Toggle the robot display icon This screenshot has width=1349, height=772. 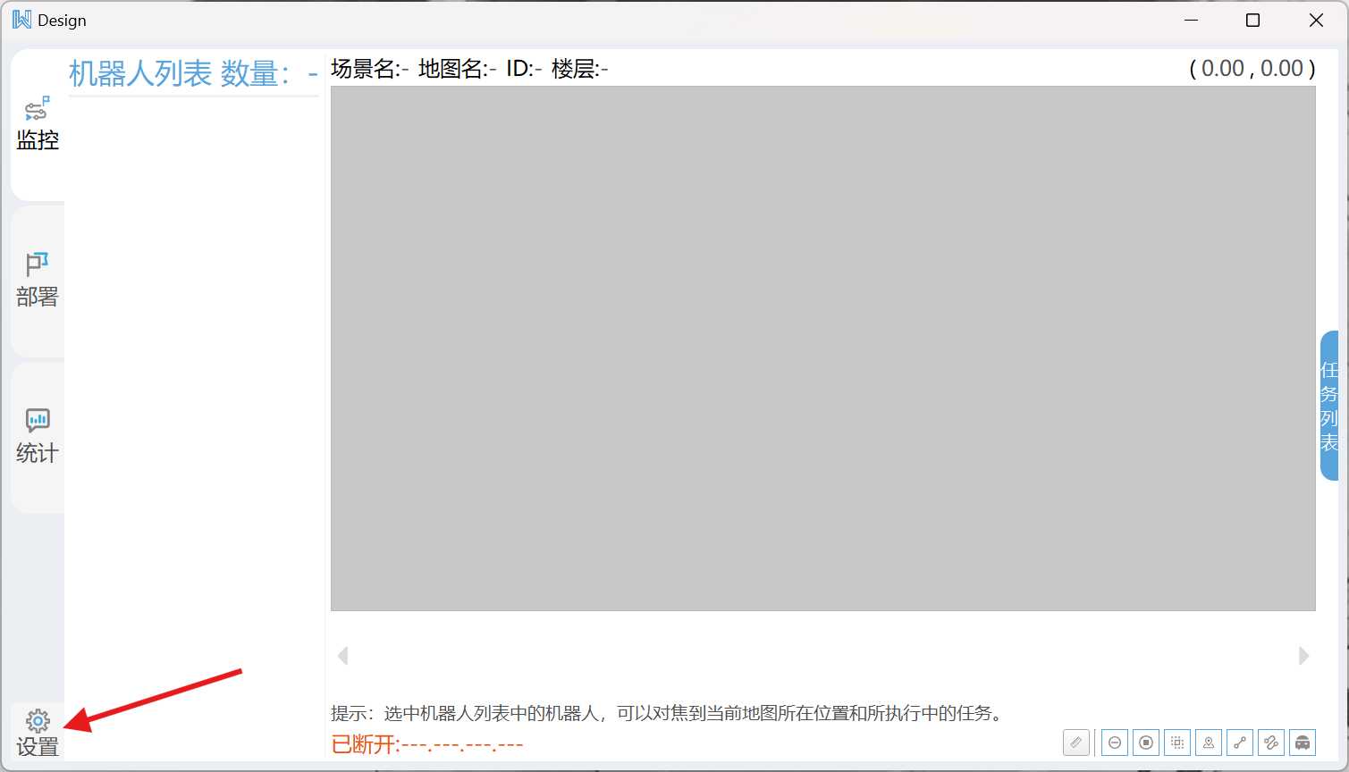click(1303, 743)
